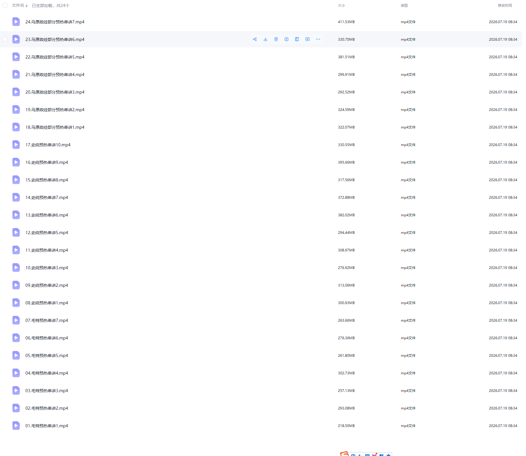The image size is (526, 456).
Task: Click size value 411.53MB
Action: 346,22
